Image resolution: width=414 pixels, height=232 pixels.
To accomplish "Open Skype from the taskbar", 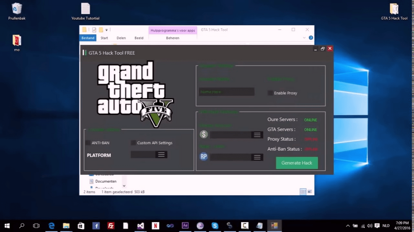I will click(x=215, y=226).
